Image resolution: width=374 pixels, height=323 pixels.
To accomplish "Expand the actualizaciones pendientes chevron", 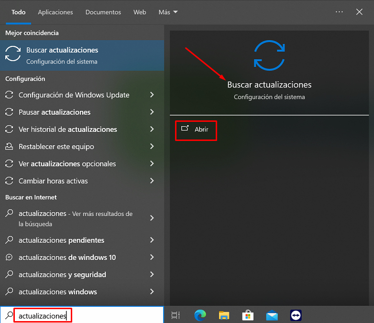I will 152,240.
